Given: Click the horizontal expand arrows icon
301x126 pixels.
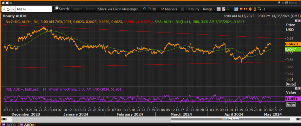Looking at the screenshot, I should point(241,9).
